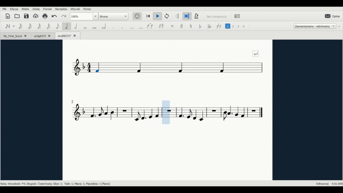
Task: Start playback with the play button
Action: (x=158, y=16)
